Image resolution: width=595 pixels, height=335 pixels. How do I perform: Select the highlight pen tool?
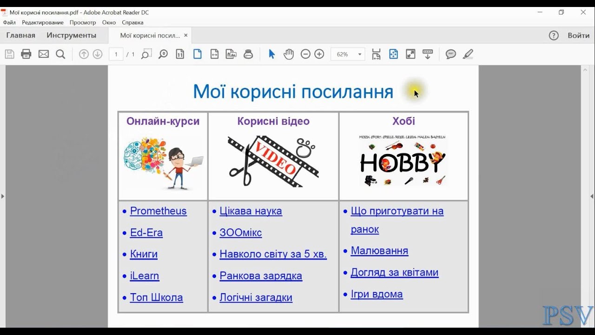pos(468,54)
